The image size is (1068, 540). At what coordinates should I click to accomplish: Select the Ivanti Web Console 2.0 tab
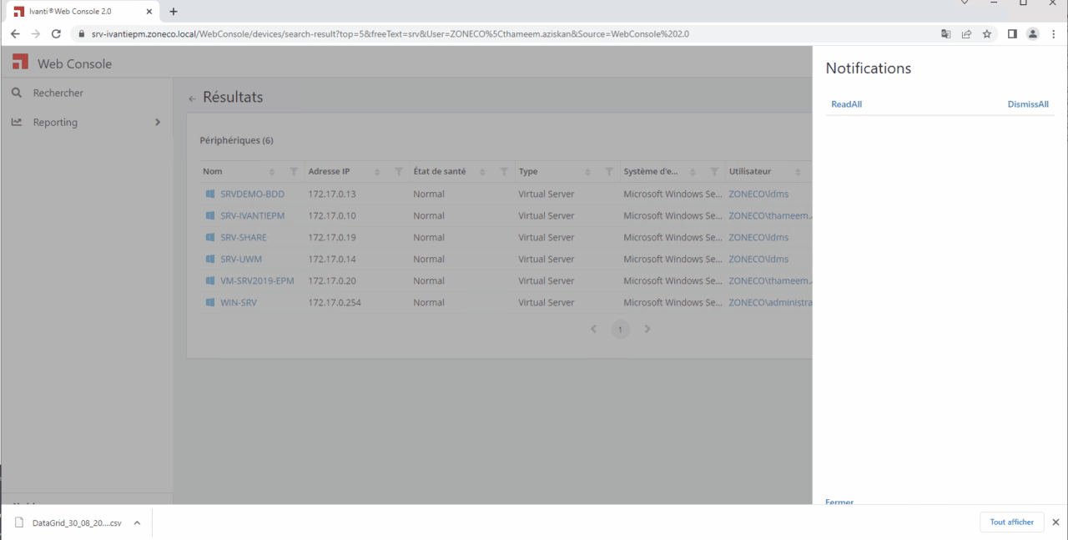(x=83, y=12)
